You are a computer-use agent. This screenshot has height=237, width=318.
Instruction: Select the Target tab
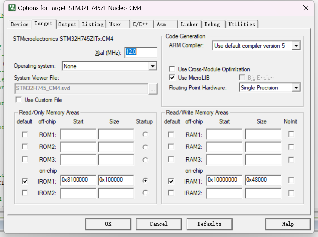coord(43,24)
